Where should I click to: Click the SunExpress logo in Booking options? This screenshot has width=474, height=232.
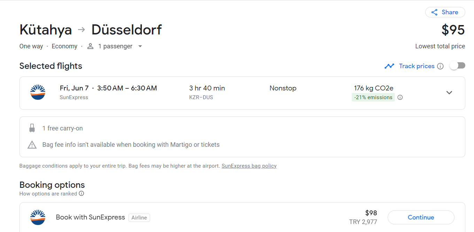pyautogui.click(x=38, y=217)
